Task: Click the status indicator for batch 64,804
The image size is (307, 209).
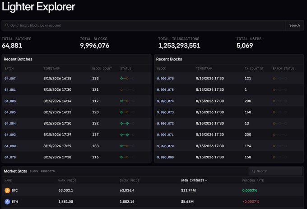Action: coord(127,123)
